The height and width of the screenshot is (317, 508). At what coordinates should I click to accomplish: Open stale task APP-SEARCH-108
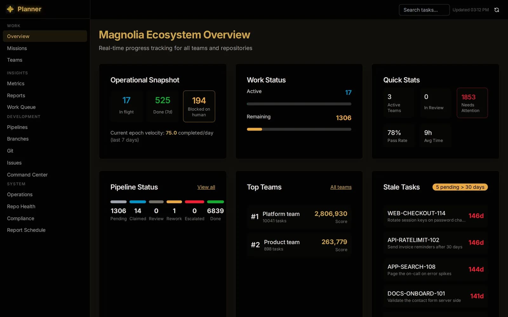(435, 270)
